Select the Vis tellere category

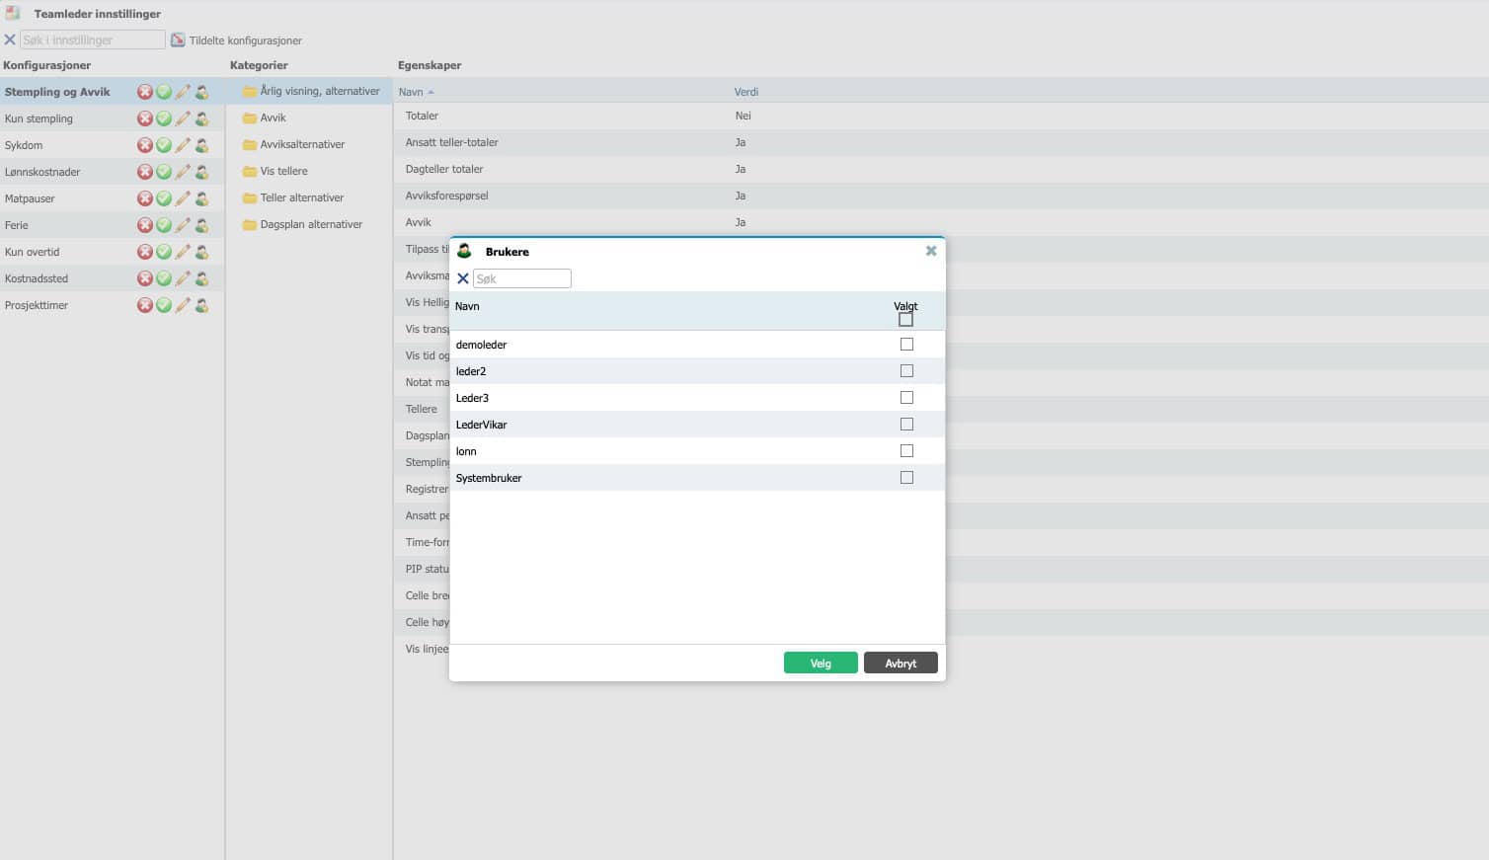point(283,171)
